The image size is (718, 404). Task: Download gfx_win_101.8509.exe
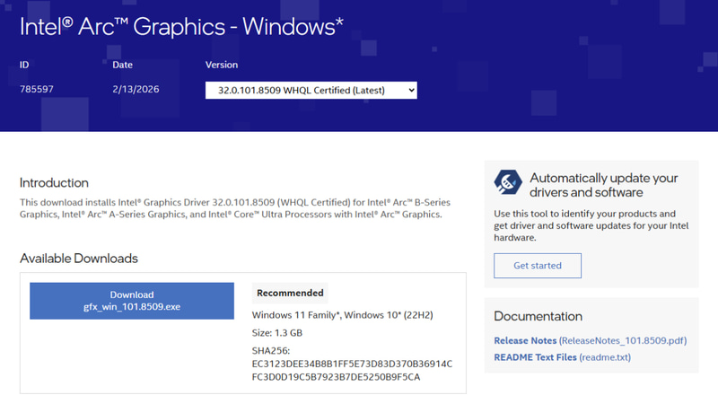[132, 301]
